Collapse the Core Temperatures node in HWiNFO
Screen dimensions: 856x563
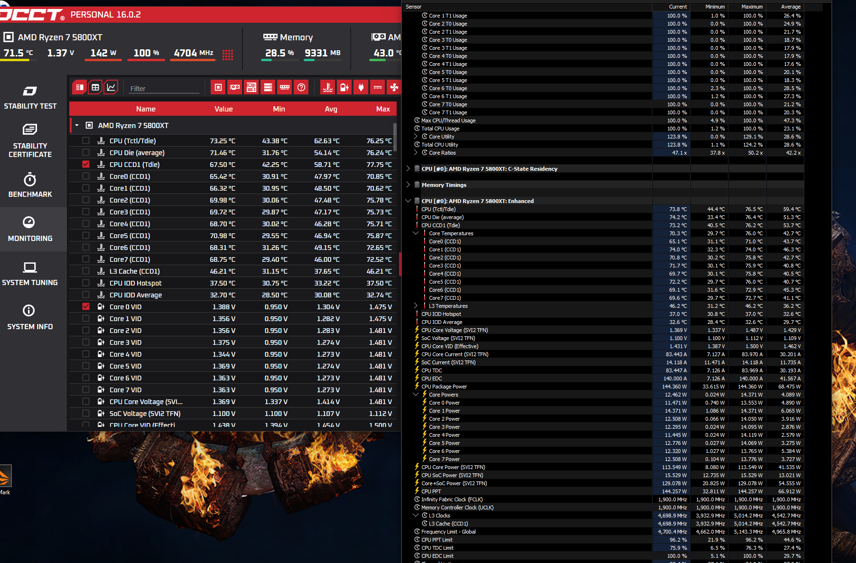click(x=416, y=233)
